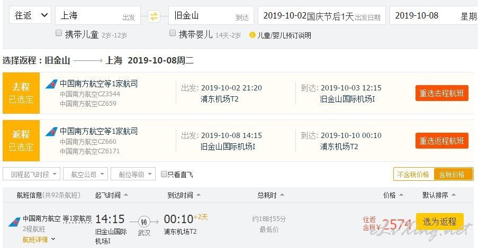The height and width of the screenshot is (248, 478).
Task: Click China Southern logo in outbound flight row
Action: point(51,84)
